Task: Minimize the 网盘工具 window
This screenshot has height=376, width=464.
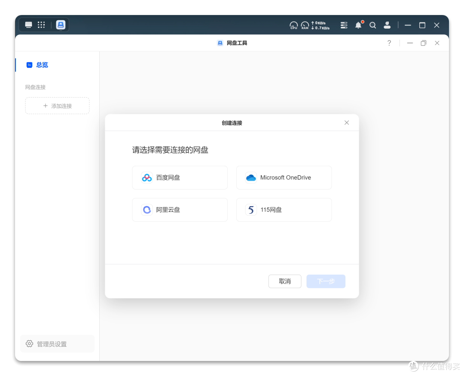Action: tap(410, 43)
